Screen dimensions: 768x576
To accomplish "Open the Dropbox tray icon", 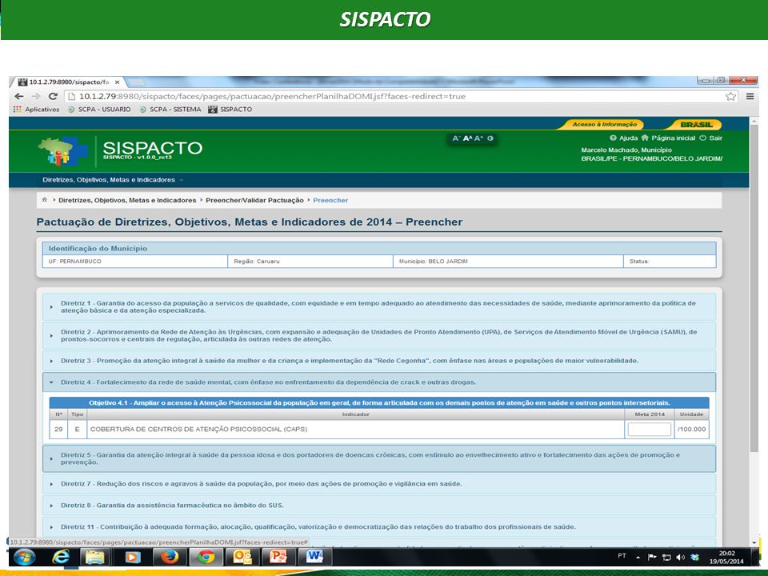I will 694,557.
